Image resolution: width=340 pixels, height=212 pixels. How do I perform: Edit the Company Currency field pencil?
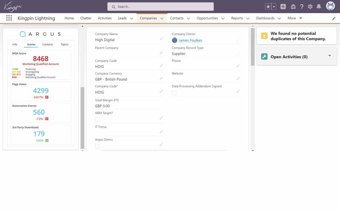coord(161,78)
